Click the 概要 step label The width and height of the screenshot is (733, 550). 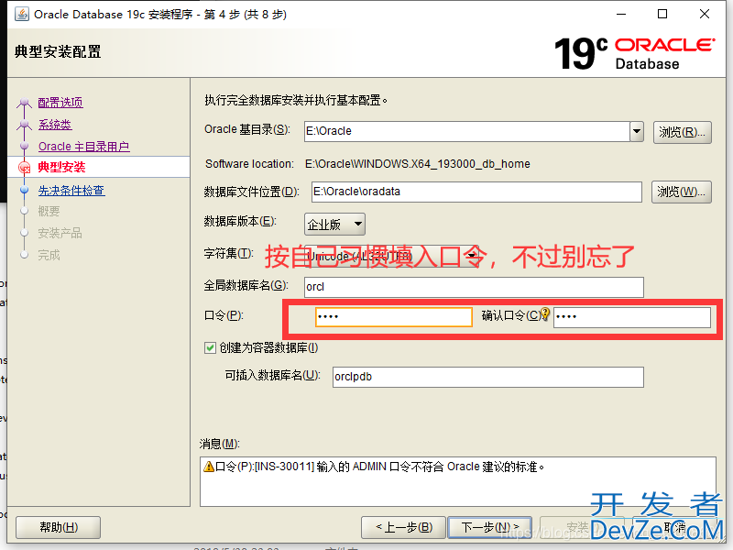(49, 212)
